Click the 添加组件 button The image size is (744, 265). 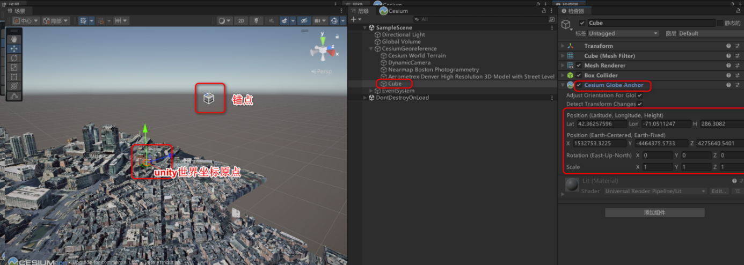tap(654, 212)
